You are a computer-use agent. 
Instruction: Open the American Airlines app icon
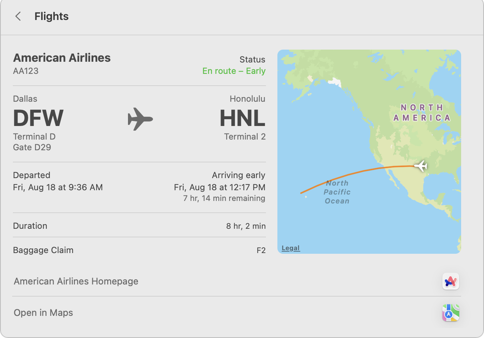coord(450,282)
